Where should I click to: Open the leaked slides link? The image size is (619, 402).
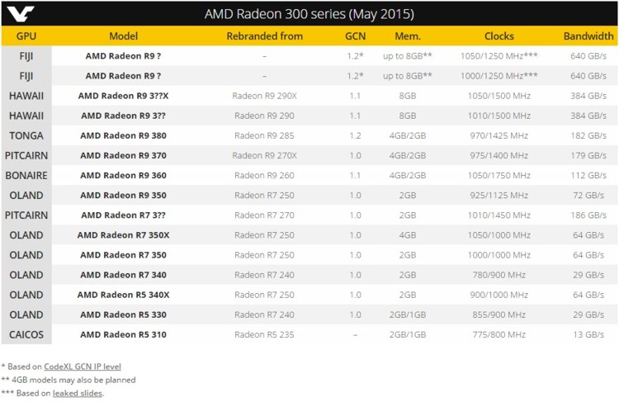pos(78,393)
